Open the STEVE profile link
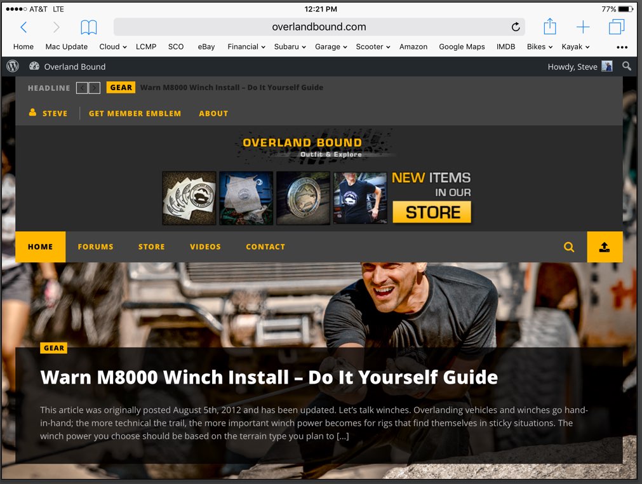Viewport: 642px width, 484px height. click(x=55, y=114)
